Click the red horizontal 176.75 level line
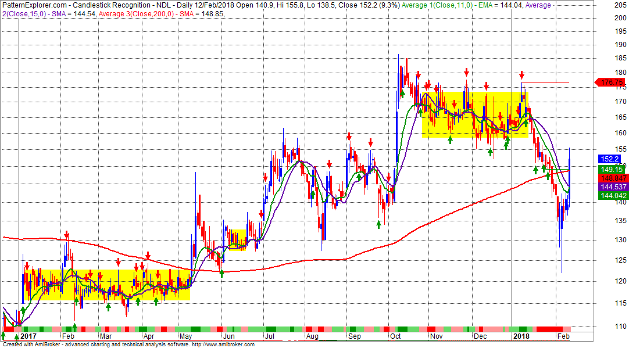 click(x=545, y=82)
